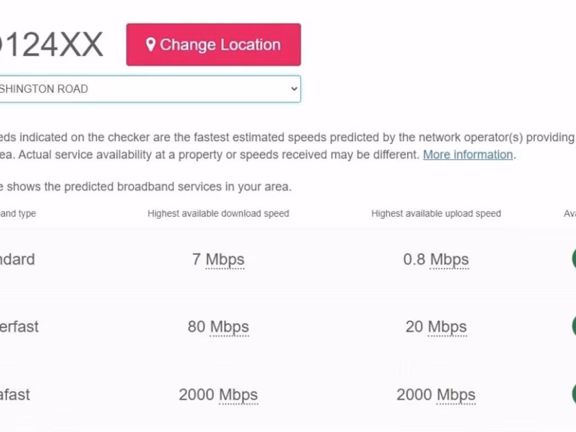Click the 2000 Mbps download speed value
Screen dimensions: 576x432
click(x=218, y=394)
